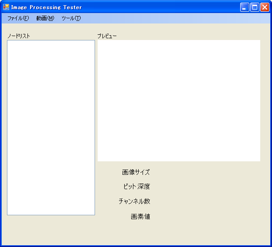Open the ツール(T) menu
272x247 pixels.
tap(71, 18)
